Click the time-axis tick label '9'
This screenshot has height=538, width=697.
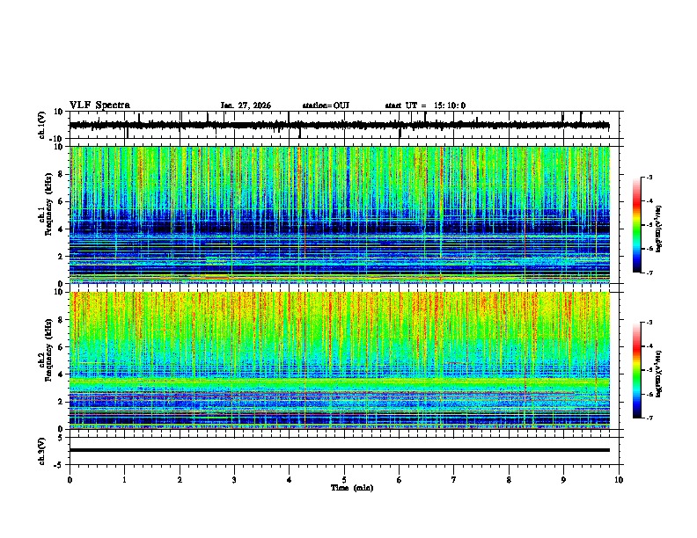click(563, 480)
